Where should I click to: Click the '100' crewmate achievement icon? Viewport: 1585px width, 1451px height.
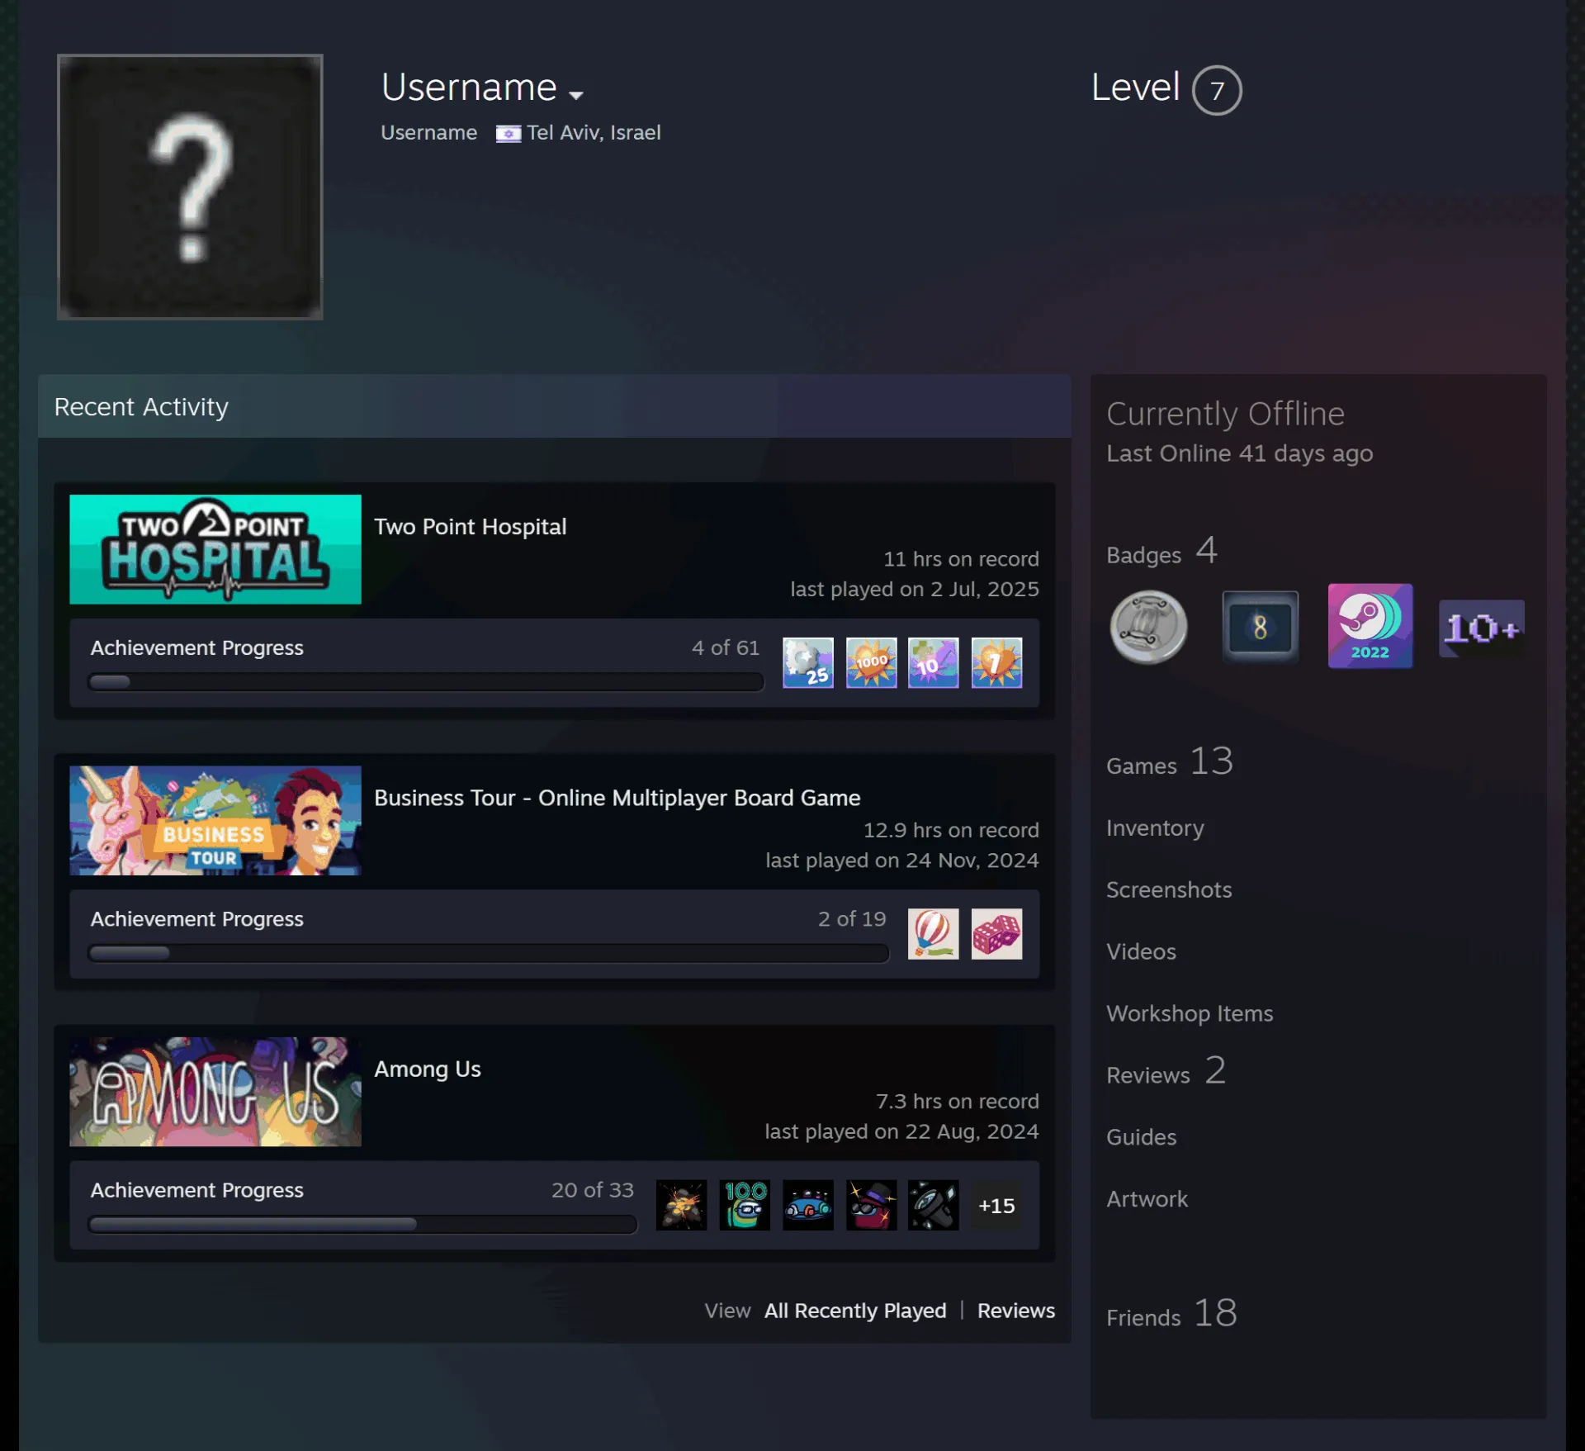(745, 1205)
